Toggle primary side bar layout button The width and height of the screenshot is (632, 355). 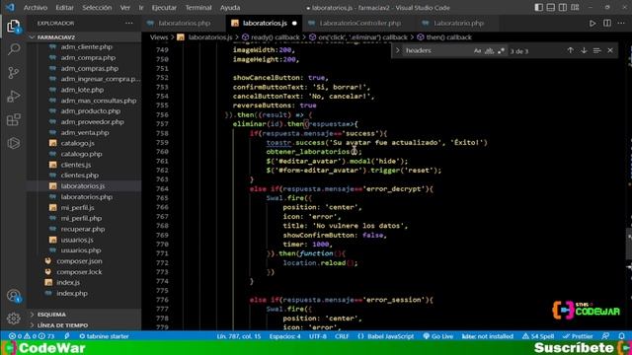click(538, 7)
